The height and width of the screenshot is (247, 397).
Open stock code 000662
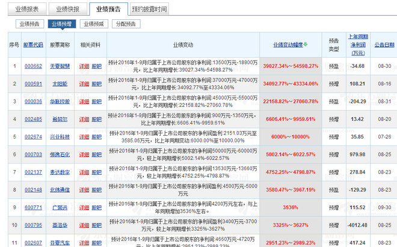[34, 66]
